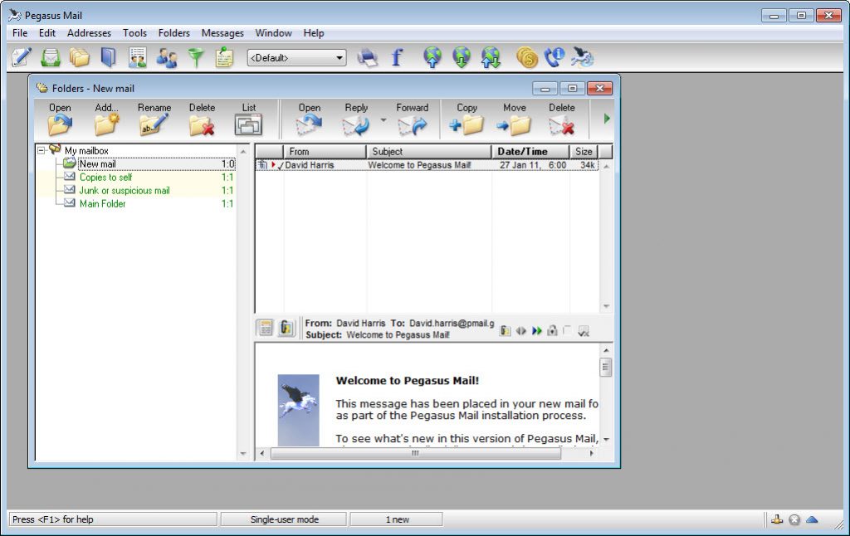Screen dimensions: 850x536
Task: Click the globe icon with up arrow
Action: tap(432, 57)
